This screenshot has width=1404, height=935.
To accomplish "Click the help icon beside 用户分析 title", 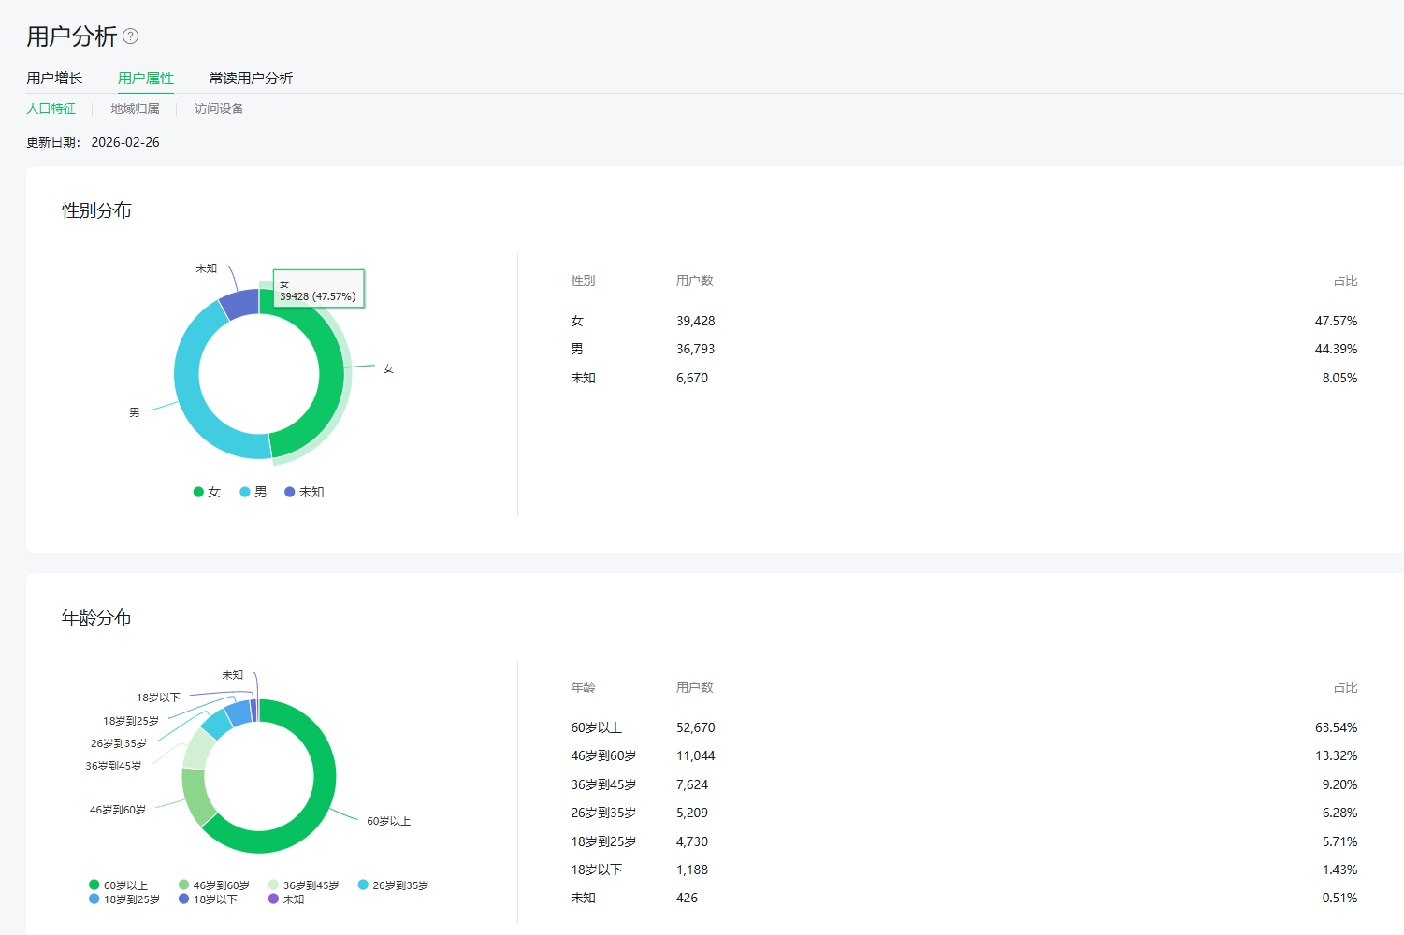I will point(131,36).
